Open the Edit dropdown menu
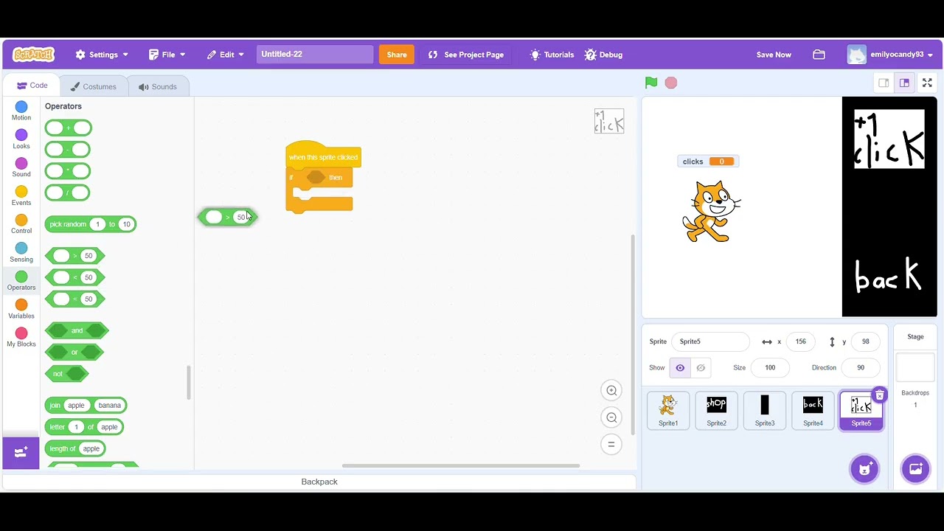The image size is (944, 531). point(226,55)
